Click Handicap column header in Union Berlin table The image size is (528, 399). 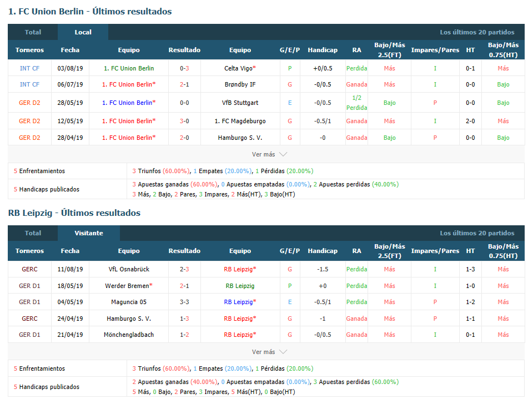pyautogui.click(x=323, y=50)
